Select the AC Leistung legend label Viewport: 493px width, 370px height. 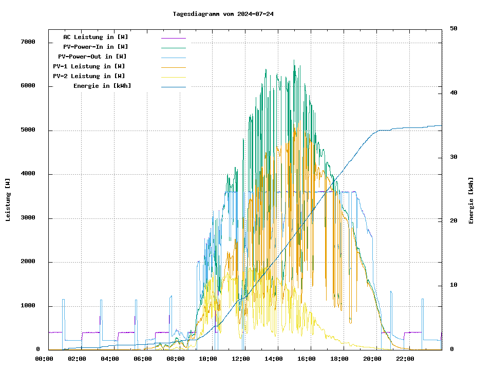click(x=96, y=37)
